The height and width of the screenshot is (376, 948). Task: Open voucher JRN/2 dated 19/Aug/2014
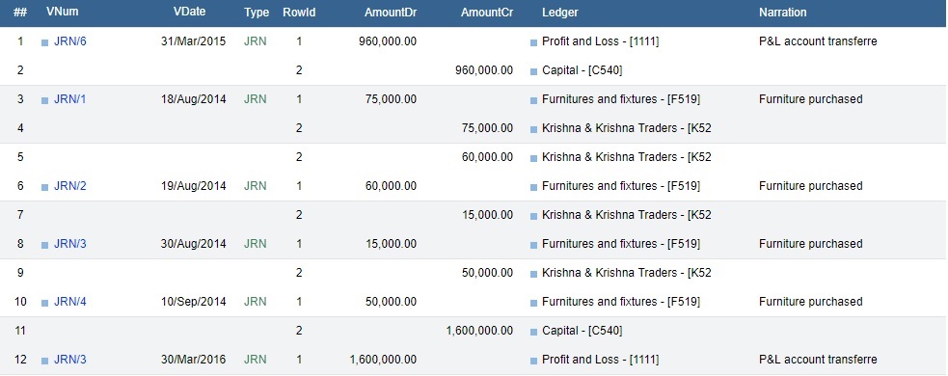tap(70, 186)
